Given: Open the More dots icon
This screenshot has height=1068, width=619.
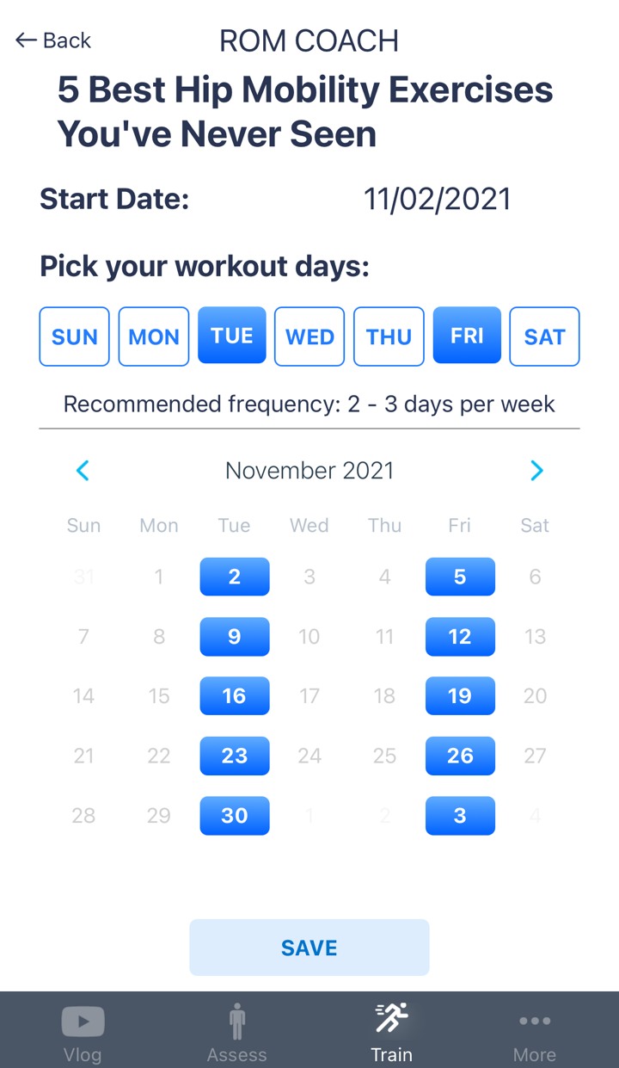Looking at the screenshot, I should pyautogui.click(x=535, y=1022).
